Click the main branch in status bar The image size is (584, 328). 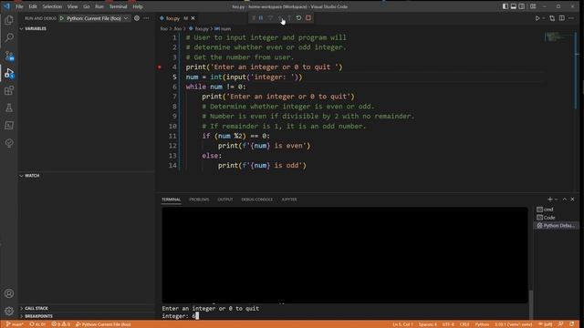15,324
